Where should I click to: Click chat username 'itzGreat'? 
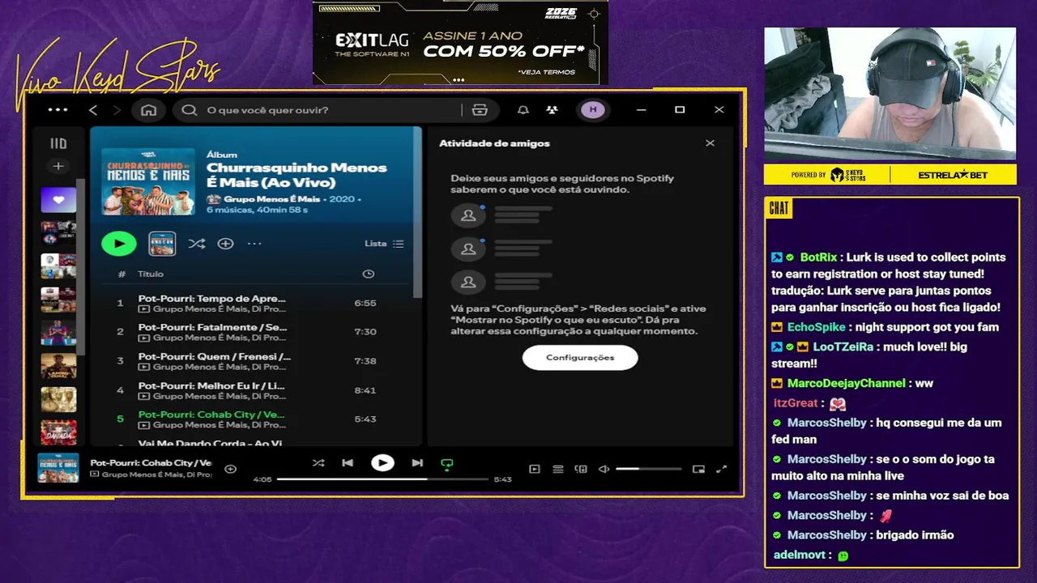coord(796,403)
